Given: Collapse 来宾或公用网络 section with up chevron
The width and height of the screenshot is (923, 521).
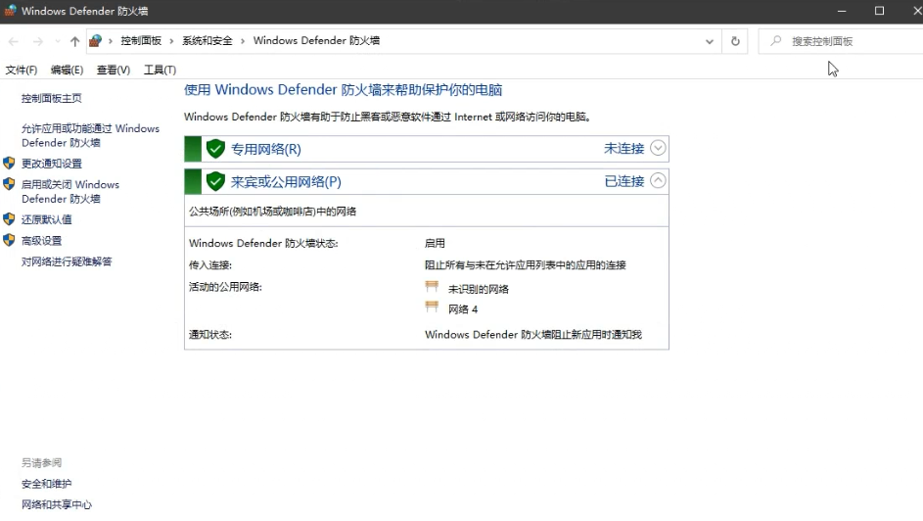Looking at the screenshot, I should [658, 181].
